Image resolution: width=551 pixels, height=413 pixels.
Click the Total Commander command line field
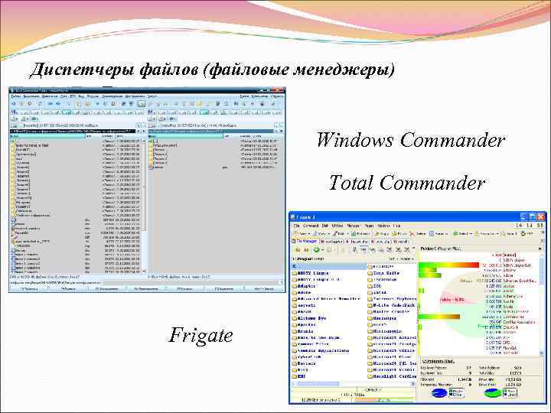[191, 282]
